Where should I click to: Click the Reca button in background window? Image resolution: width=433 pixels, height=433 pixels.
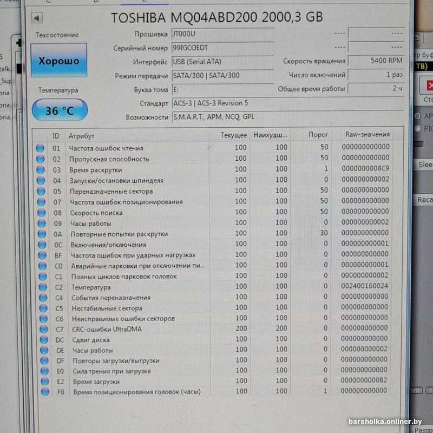(423, 200)
